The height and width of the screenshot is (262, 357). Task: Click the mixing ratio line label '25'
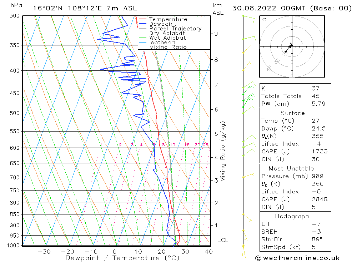coord(206,145)
